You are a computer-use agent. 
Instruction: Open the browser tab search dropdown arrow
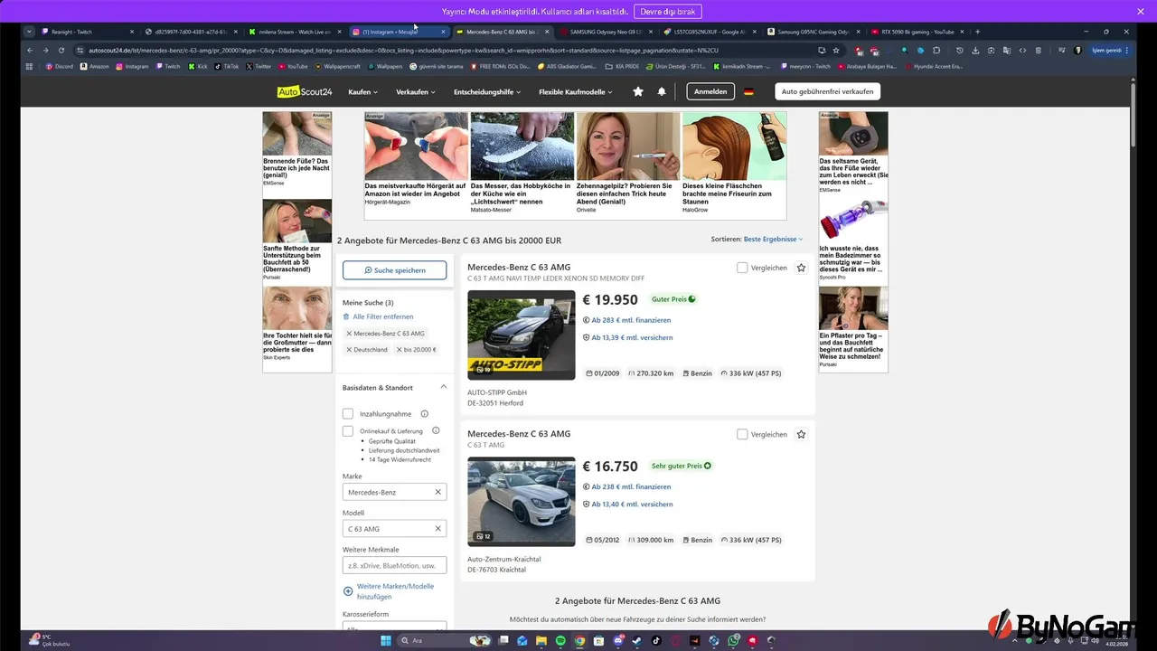[x=29, y=32]
